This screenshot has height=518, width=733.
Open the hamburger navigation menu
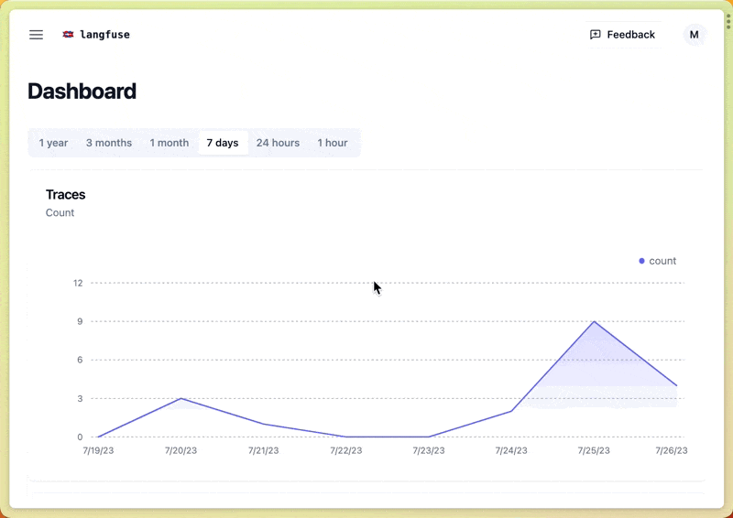point(36,35)
